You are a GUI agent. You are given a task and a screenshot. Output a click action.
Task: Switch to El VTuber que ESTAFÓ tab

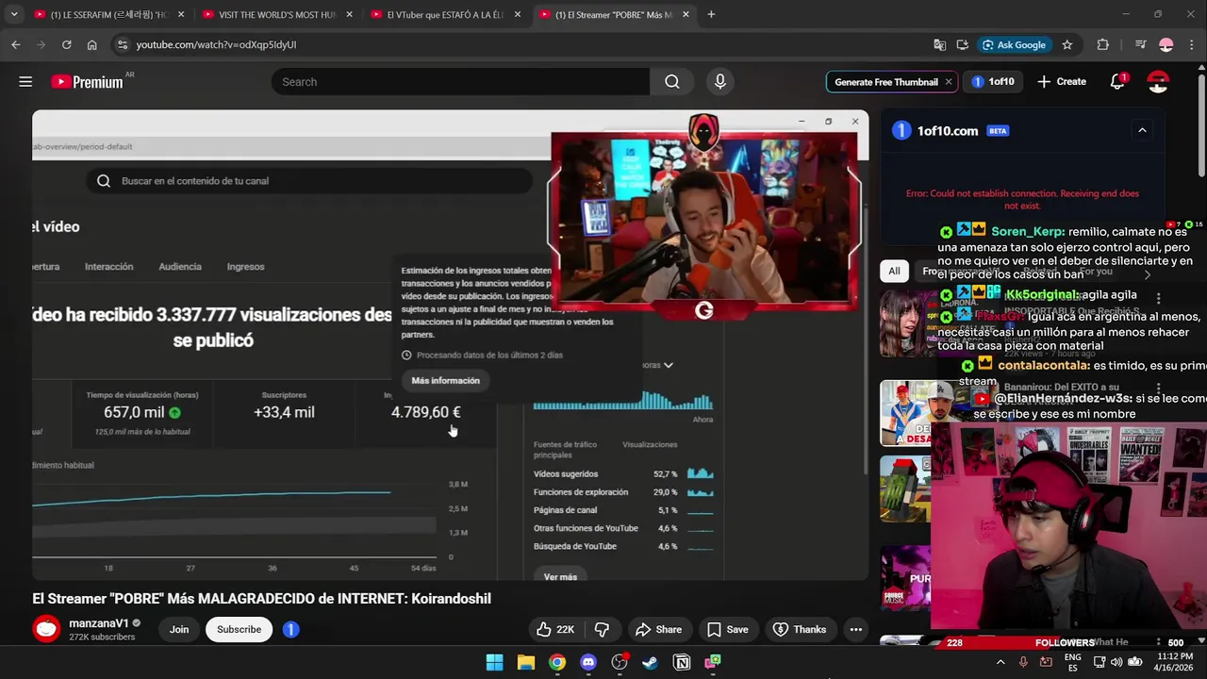point(443,14)
